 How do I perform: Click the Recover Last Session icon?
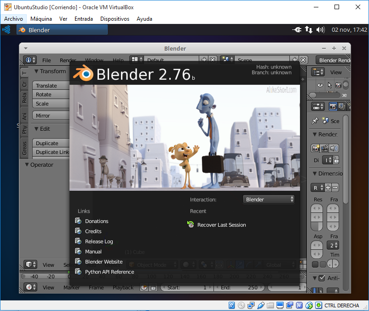[x=191, y=225]
